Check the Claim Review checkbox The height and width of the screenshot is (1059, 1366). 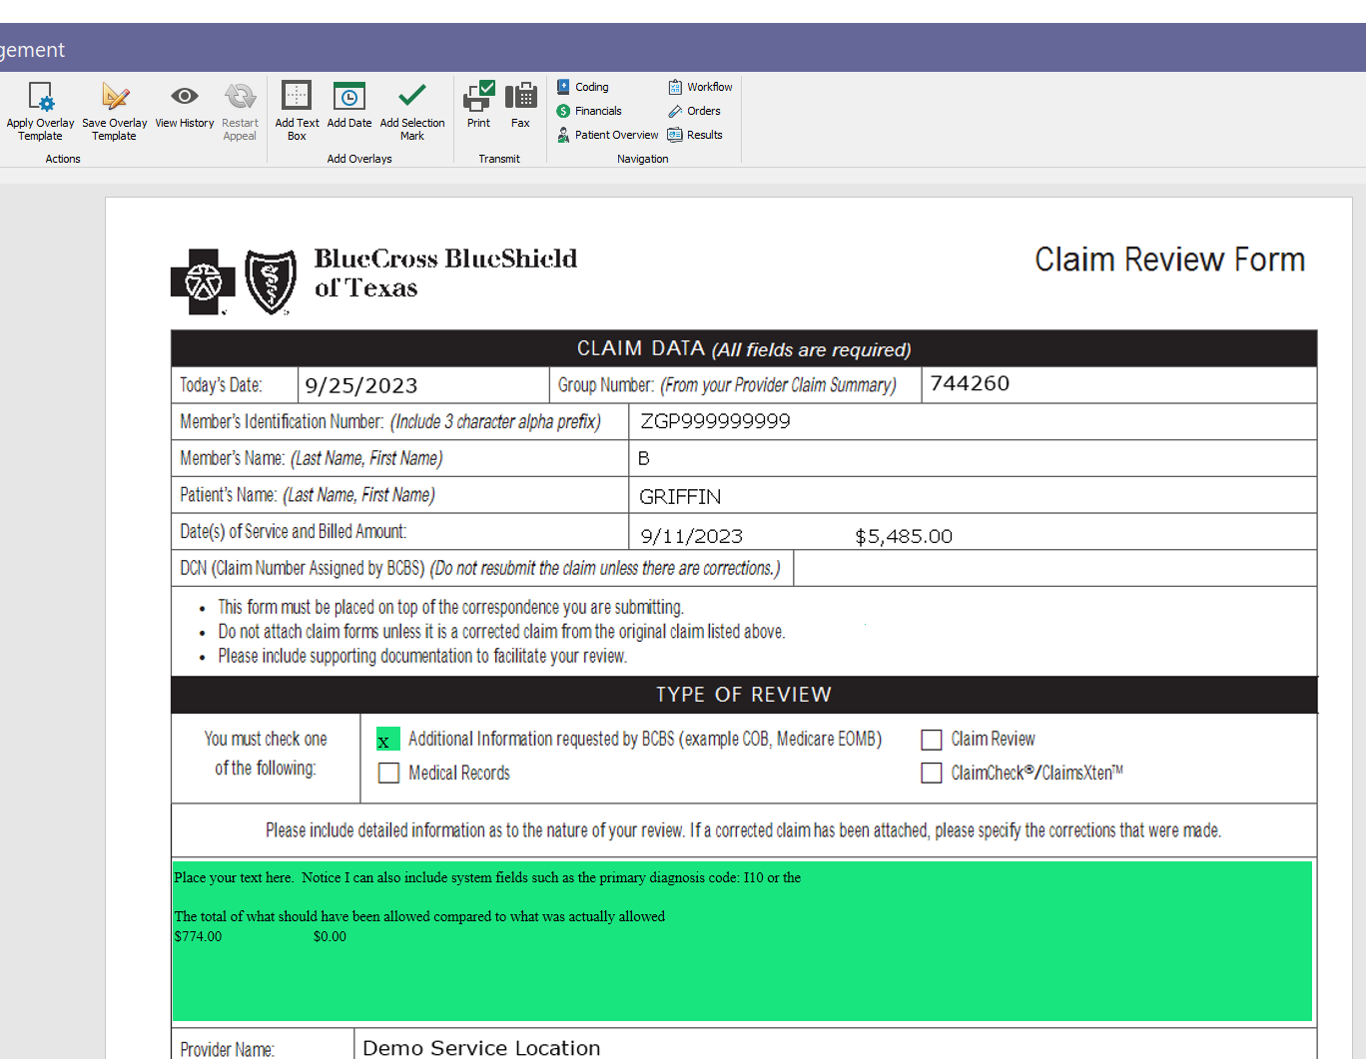932,740
